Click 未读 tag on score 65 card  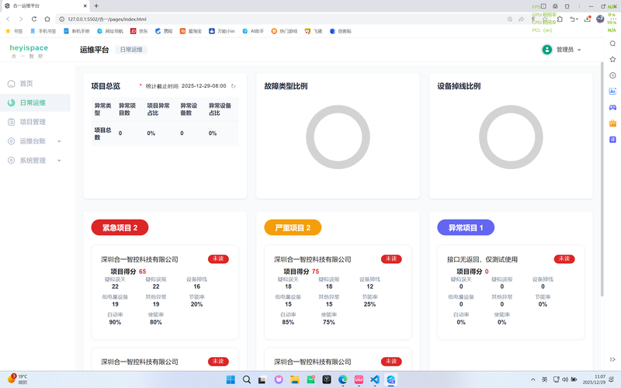click(218, 259)
